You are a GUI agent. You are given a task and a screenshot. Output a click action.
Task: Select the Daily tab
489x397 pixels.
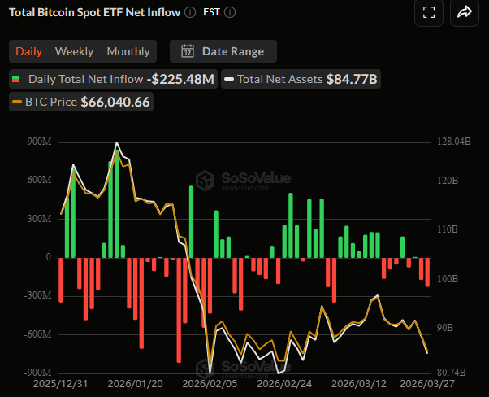tap(29, 51)
